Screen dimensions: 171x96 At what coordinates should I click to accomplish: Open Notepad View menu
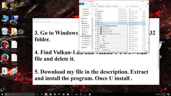coord(45,22)
